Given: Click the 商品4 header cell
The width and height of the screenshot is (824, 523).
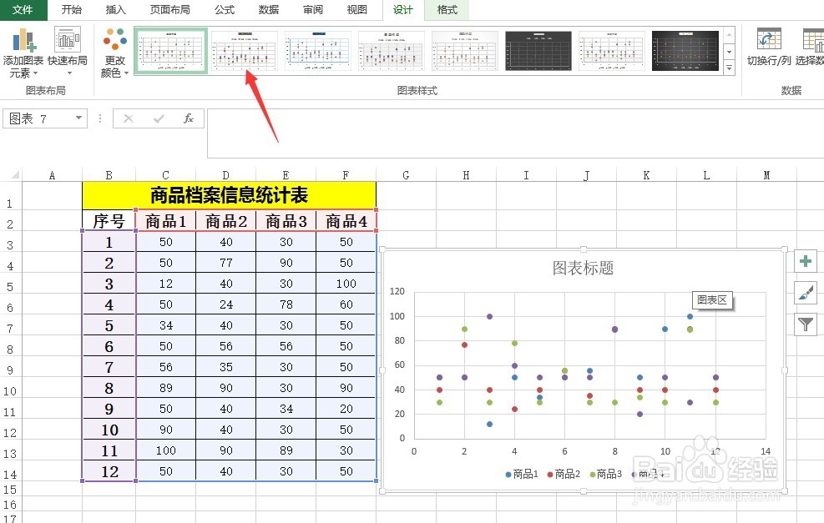Looking at the screenshot, I should (x=346, y=220).
